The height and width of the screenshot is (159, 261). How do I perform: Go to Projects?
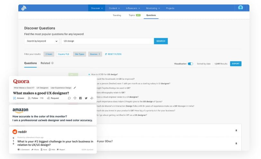(170, 8)
